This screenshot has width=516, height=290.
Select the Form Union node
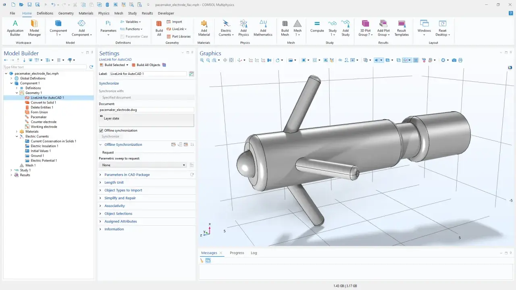[x=39, y=112]
